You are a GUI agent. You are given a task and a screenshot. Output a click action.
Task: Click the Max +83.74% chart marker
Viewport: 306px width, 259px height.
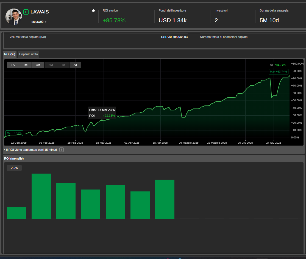(x=278, y=71)
